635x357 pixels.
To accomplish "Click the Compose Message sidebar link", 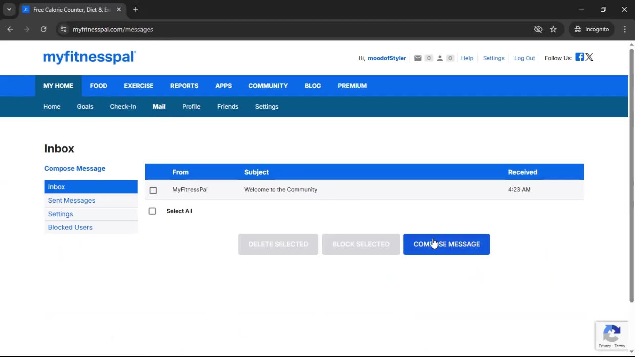I will tap(75, 168).
